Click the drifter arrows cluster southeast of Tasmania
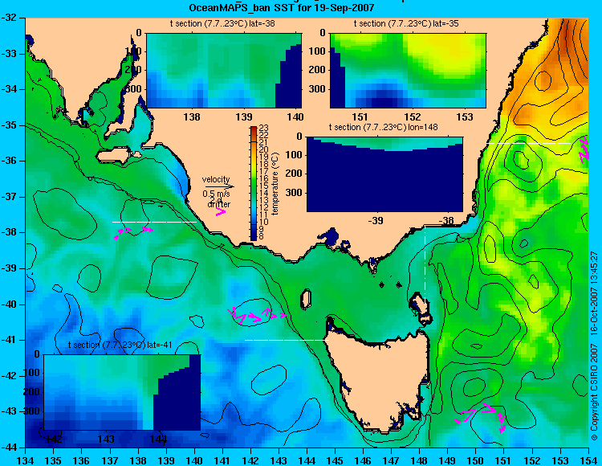Viewport: 602px width, 466px height. (x=481, y=417)
